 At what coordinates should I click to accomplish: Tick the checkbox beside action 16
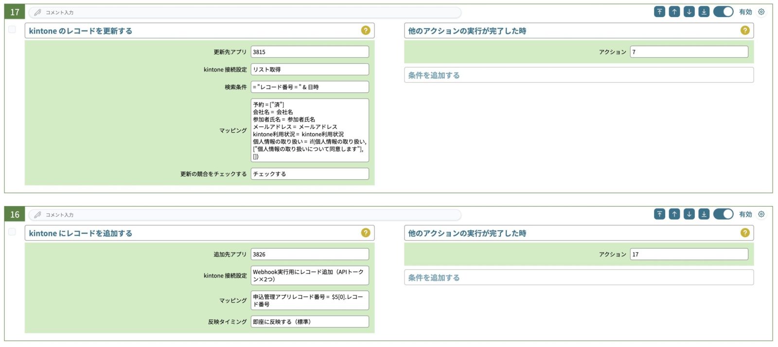pyautogui.click(x=12, y=232)
